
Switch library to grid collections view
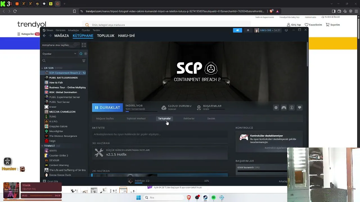(84, 45)
